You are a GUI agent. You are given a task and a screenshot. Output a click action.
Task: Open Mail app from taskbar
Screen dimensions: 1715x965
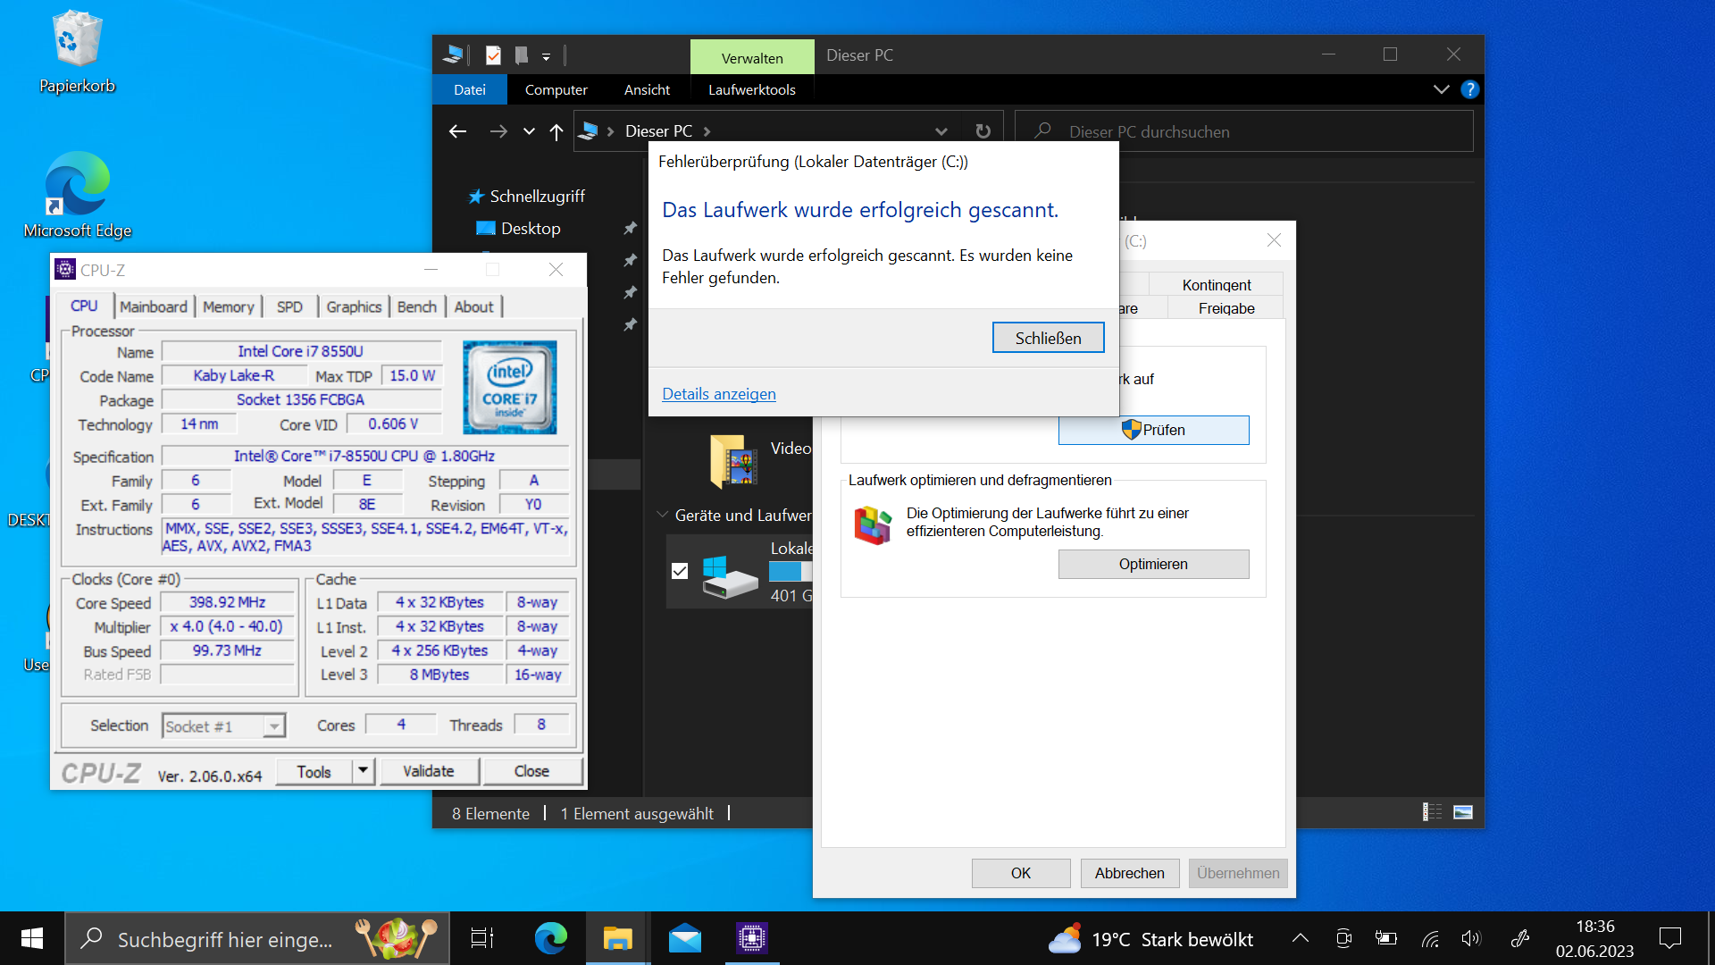685,938
